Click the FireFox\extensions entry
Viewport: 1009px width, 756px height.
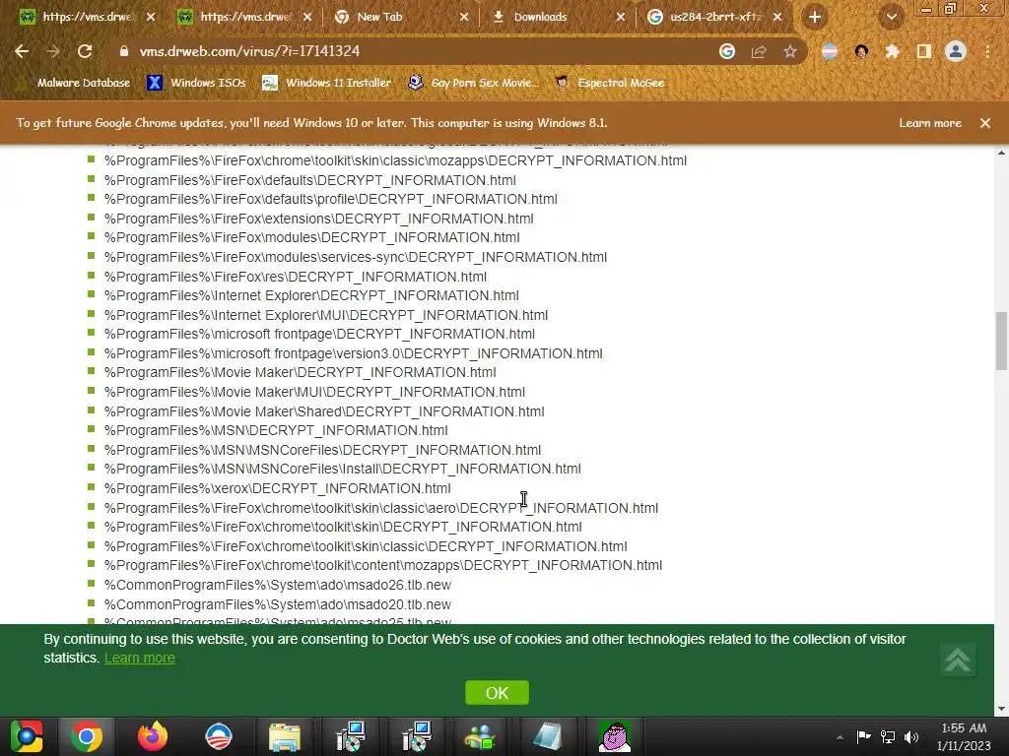click(318, 219)
